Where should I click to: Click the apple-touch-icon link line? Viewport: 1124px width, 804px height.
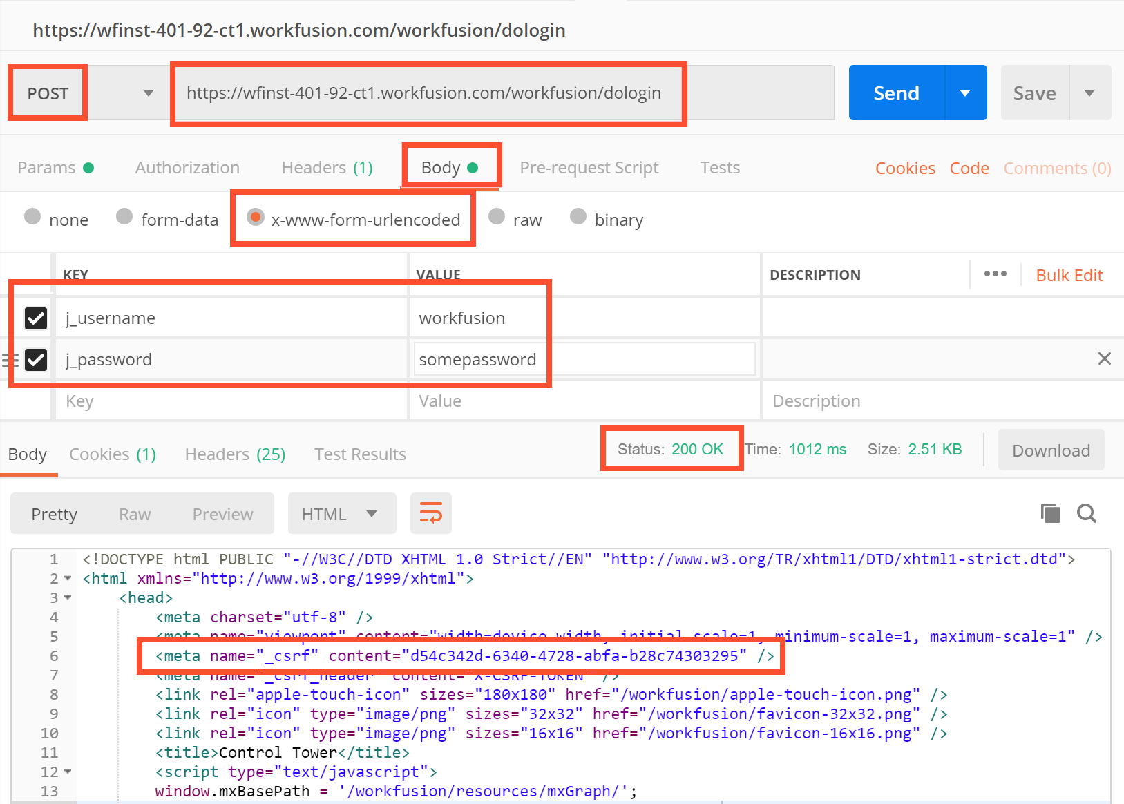(551, 694)
